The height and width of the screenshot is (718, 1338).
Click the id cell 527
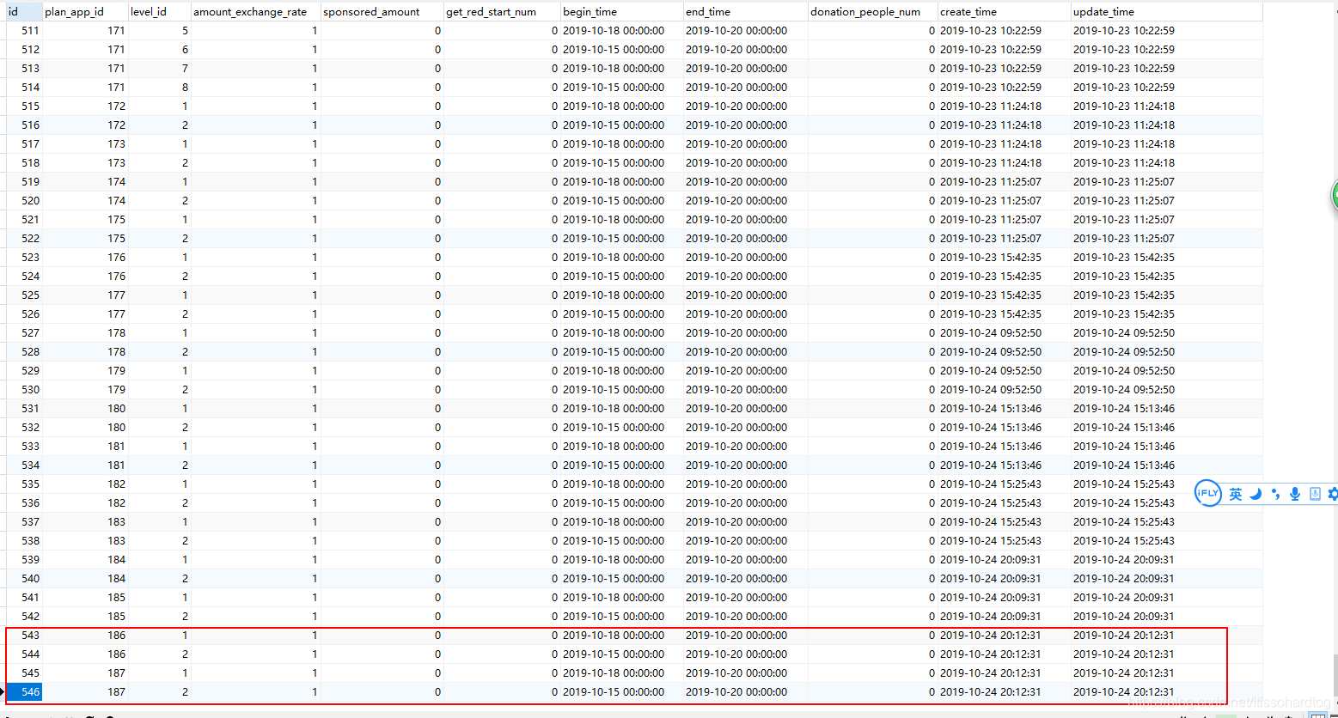pyautogui.click(x=23, y=333)
